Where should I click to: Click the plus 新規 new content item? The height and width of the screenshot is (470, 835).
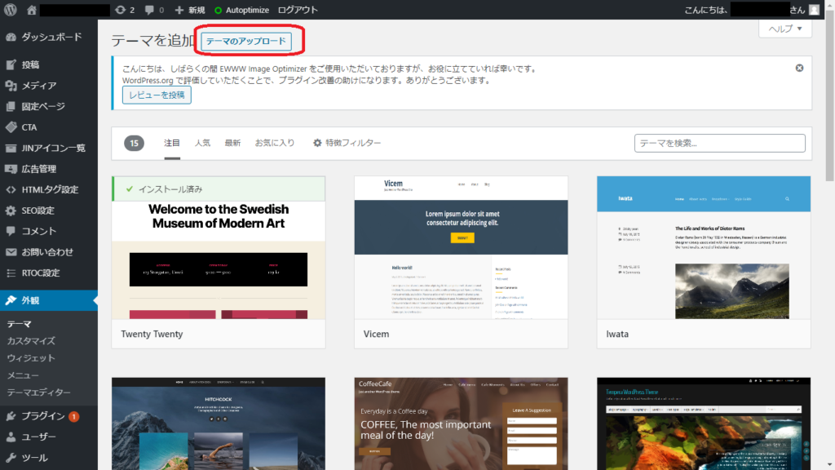[190, 10]
